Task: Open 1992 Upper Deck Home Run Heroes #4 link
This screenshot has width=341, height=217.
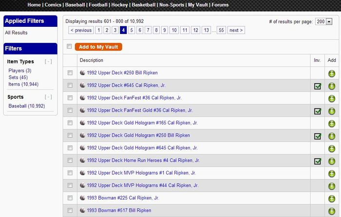Action: click(143, 160)
